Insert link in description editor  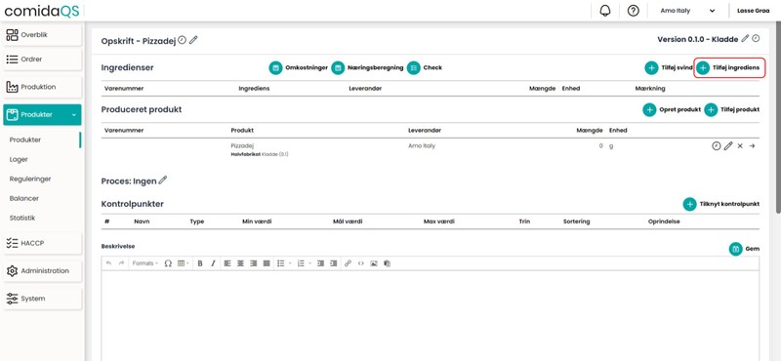click(348, 263)
